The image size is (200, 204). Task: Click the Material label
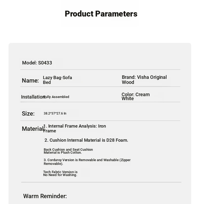33,129
